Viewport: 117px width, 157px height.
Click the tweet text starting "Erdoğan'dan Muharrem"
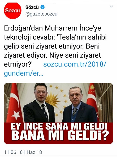[55, 46]
